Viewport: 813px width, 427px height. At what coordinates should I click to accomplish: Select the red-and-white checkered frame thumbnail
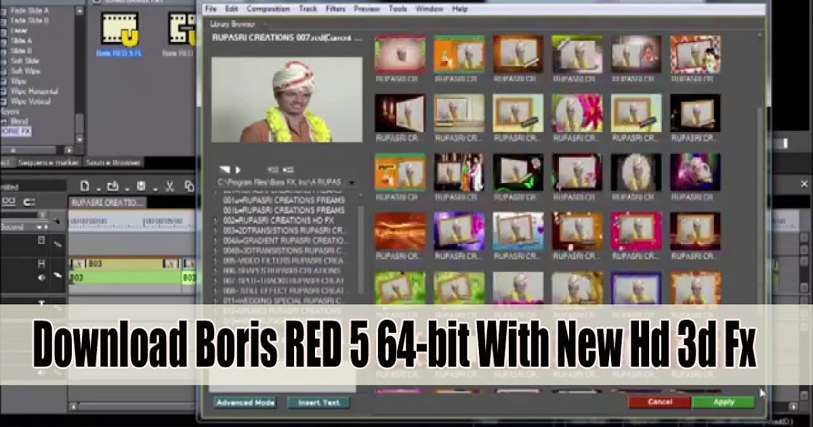coord(696,54)
